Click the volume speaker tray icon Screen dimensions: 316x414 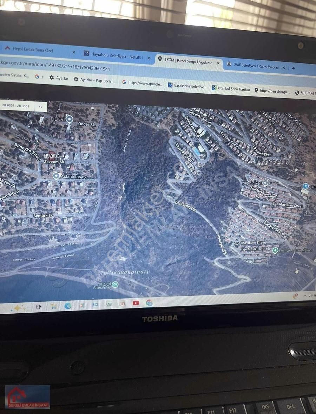coord(310,296)
